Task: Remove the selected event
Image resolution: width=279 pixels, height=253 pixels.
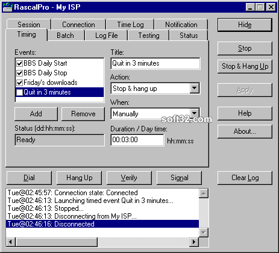Action: tap(83, 114)
